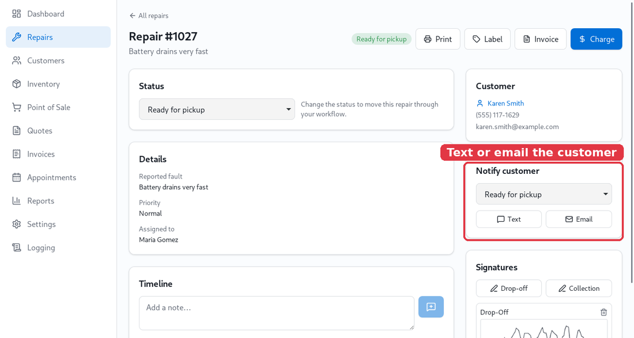The image size is (634, 338).
Task: Click the add note icon button in Timeline
Action: pyautogui.click(x=431, y=307)
